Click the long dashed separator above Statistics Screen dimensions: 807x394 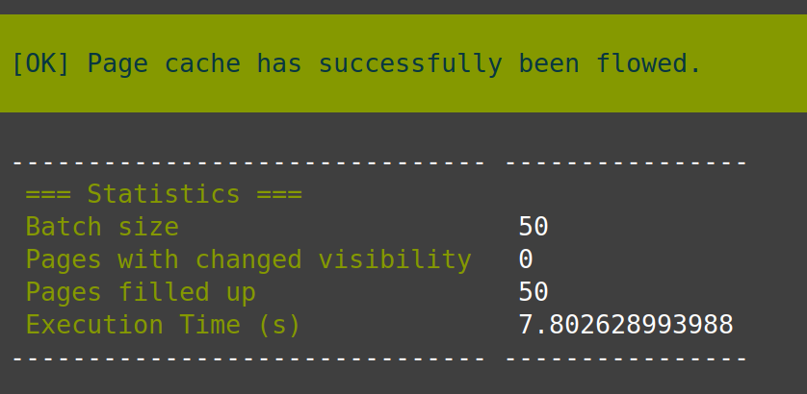tap(248, 162)
